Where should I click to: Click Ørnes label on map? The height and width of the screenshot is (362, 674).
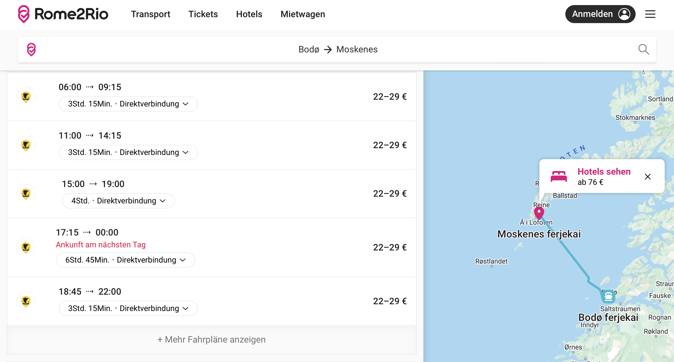(x=573, y=347)
